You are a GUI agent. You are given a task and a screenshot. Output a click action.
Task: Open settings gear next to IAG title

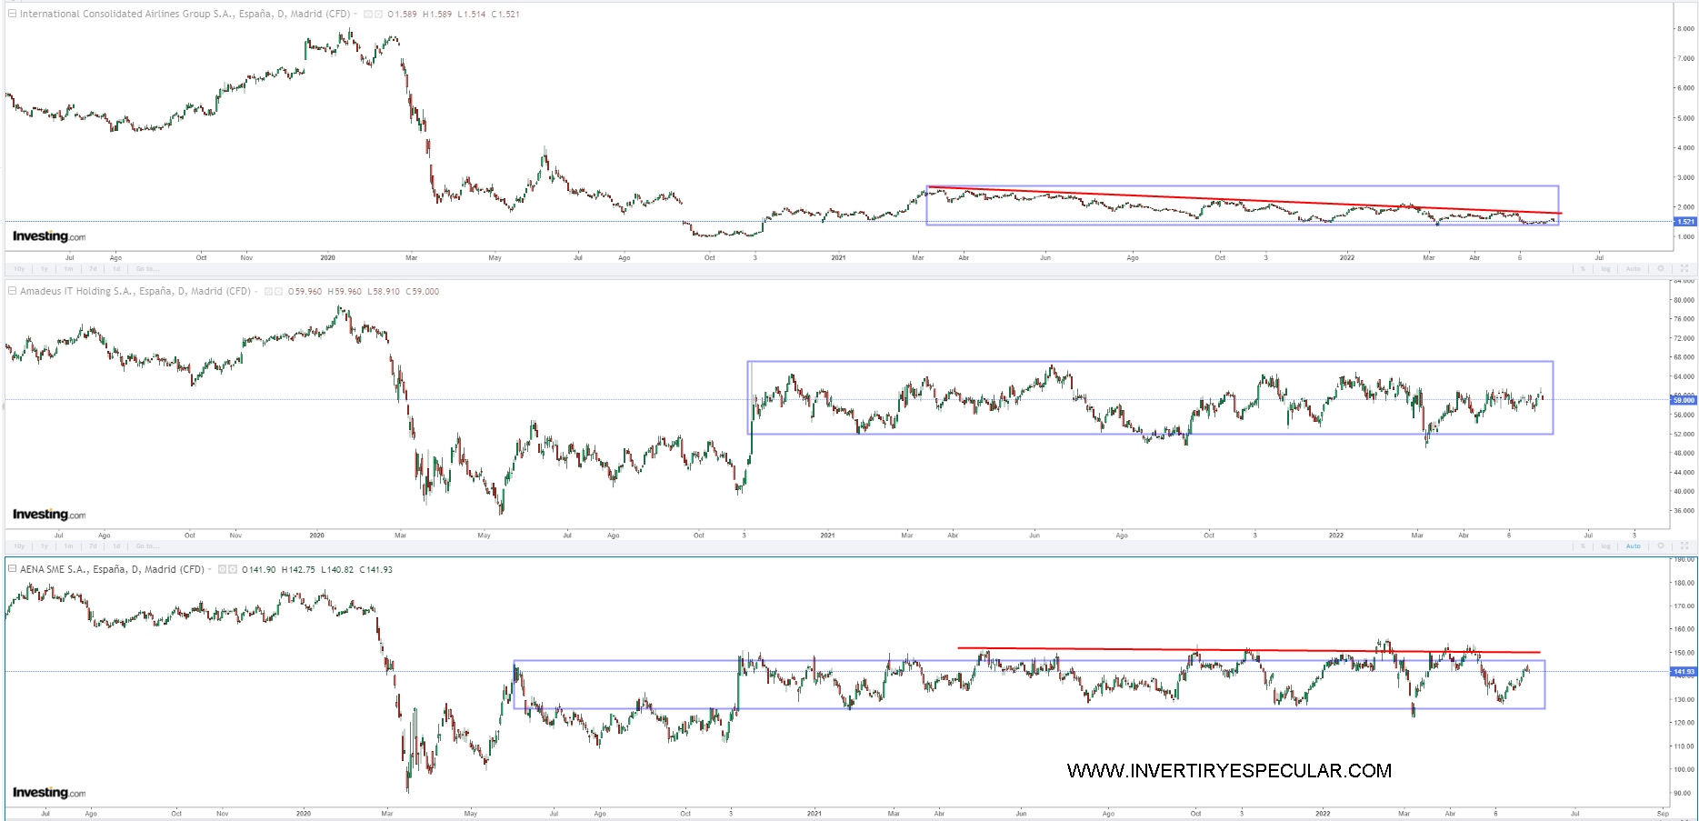378,15
